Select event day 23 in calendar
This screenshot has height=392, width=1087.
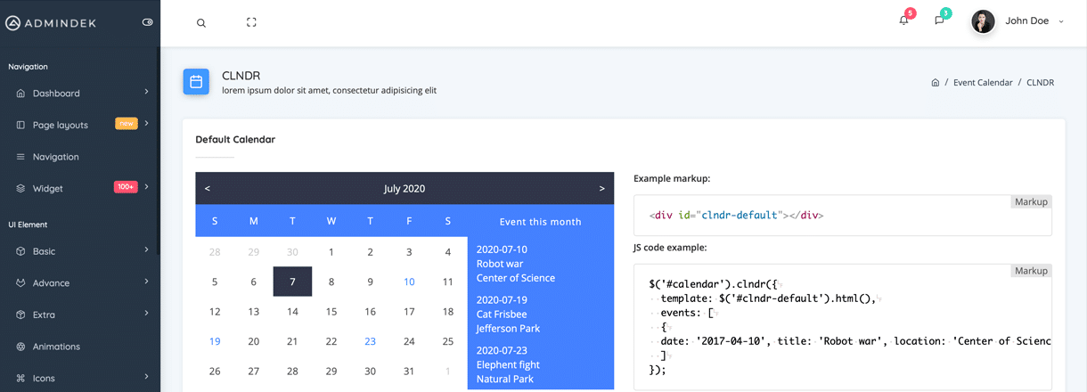tap(370, 341)
